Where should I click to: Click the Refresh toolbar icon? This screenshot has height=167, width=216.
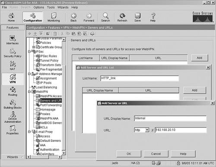click(122, 17)
